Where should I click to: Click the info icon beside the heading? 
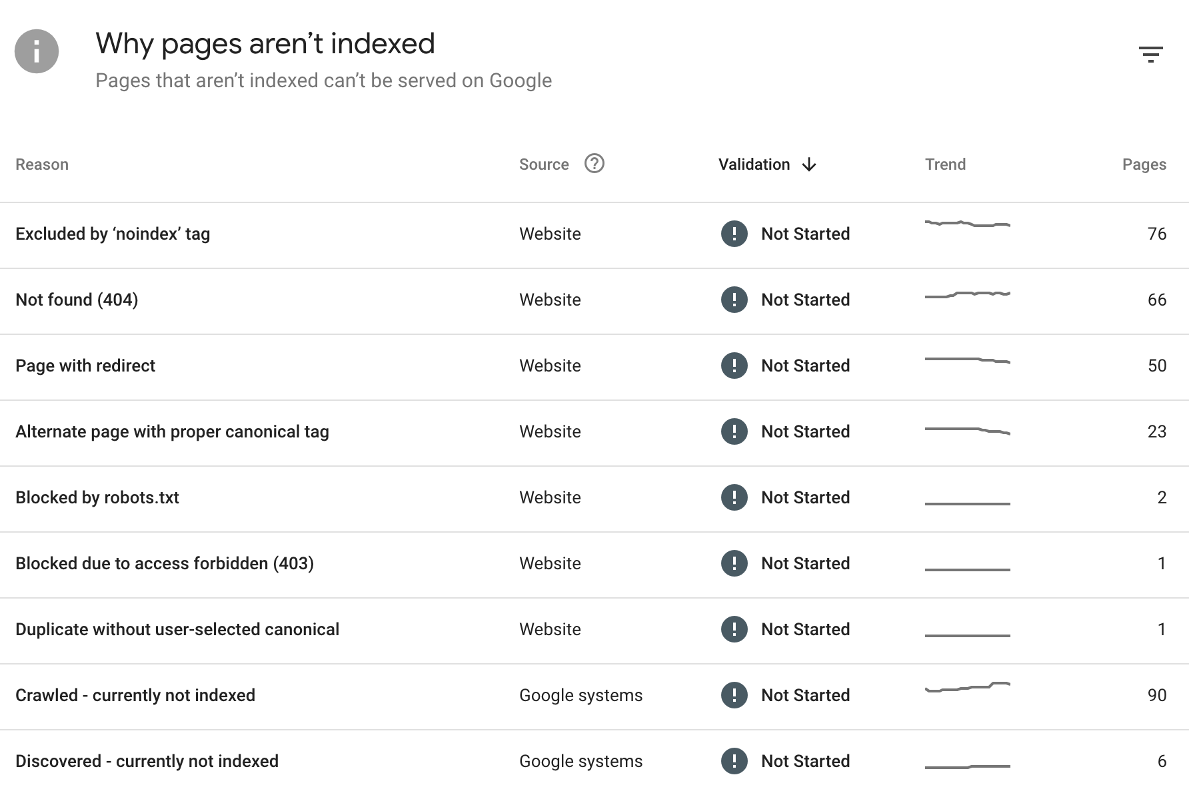click(37, 51)
